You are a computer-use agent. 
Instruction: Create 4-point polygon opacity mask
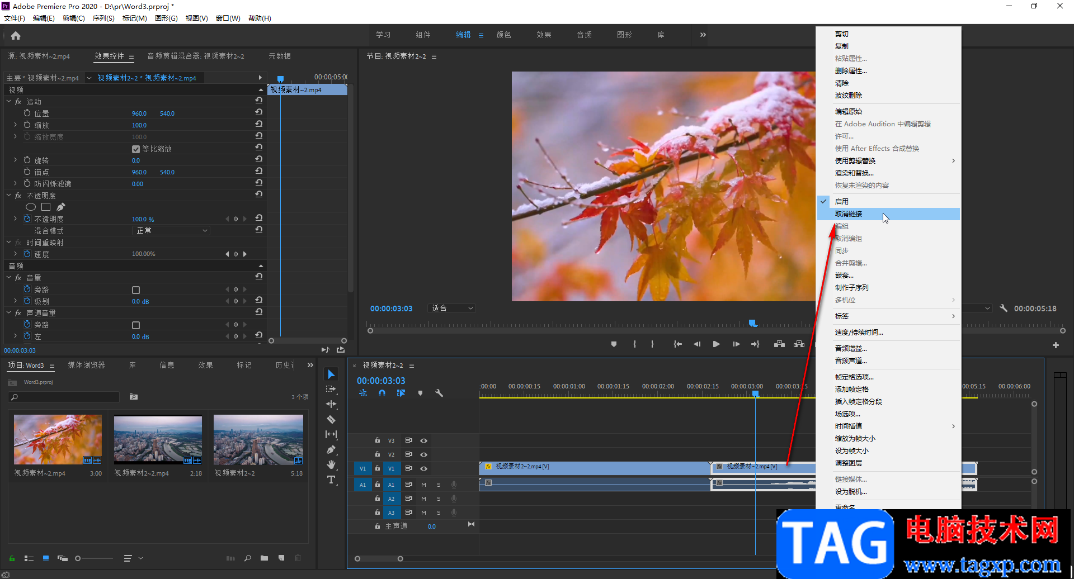pyautogui.click(x=46, y=207)
